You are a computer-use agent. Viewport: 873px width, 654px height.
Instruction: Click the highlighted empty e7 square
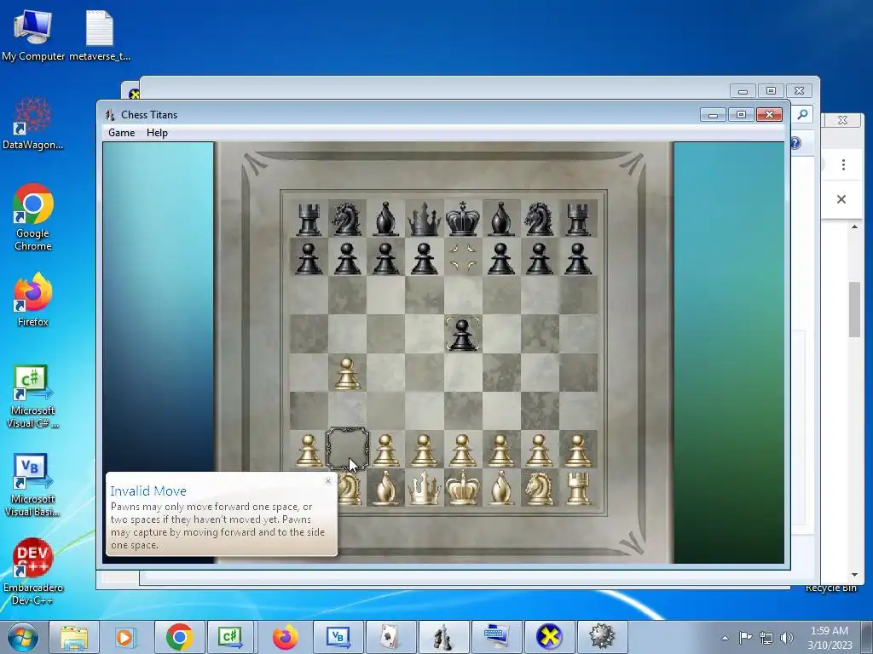pos(463,257)
